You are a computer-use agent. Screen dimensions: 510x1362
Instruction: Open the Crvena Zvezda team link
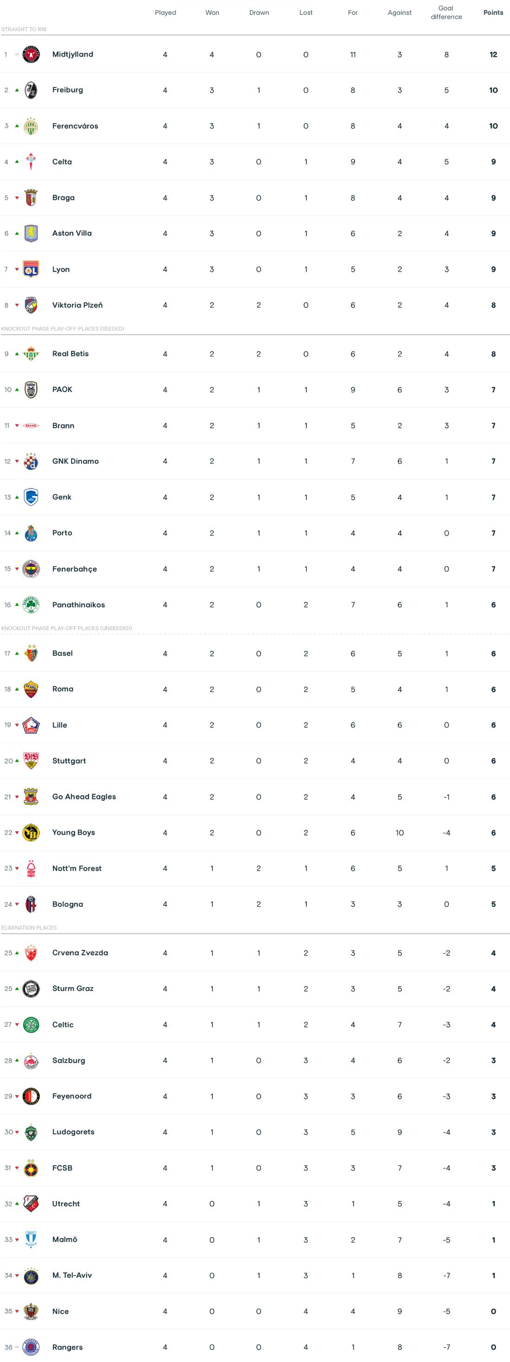click(x=80, y=953)
